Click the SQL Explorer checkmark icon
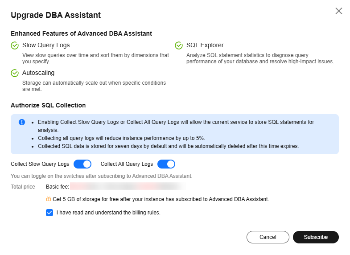Image resolution: width=350 pixels, height=255 pixels. [179, 45]
